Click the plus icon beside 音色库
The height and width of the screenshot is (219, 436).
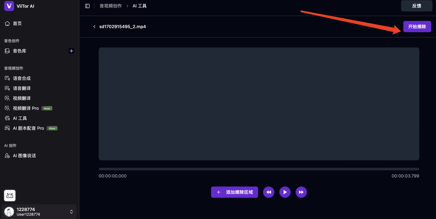tap(71, 51)
